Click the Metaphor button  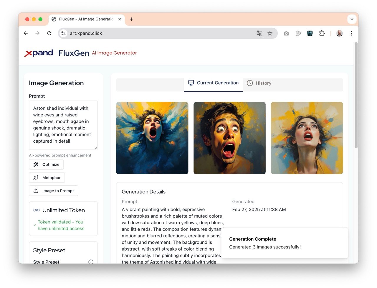47,177
